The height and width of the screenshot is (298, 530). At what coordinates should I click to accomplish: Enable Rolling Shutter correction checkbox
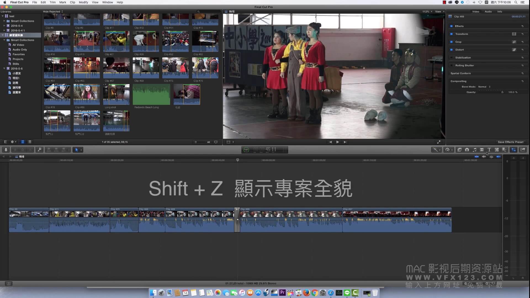(x=451, y=66)
